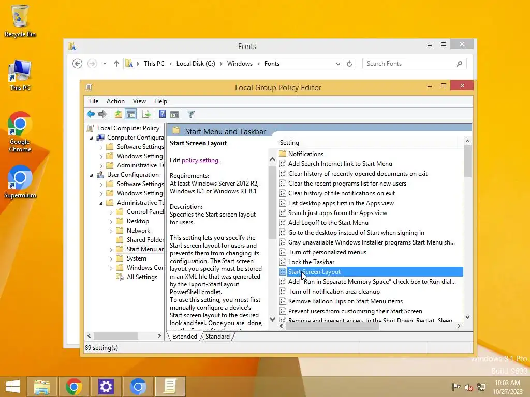Expand the Desktop tree node
The image size is (530, 397).
point(111,222)
